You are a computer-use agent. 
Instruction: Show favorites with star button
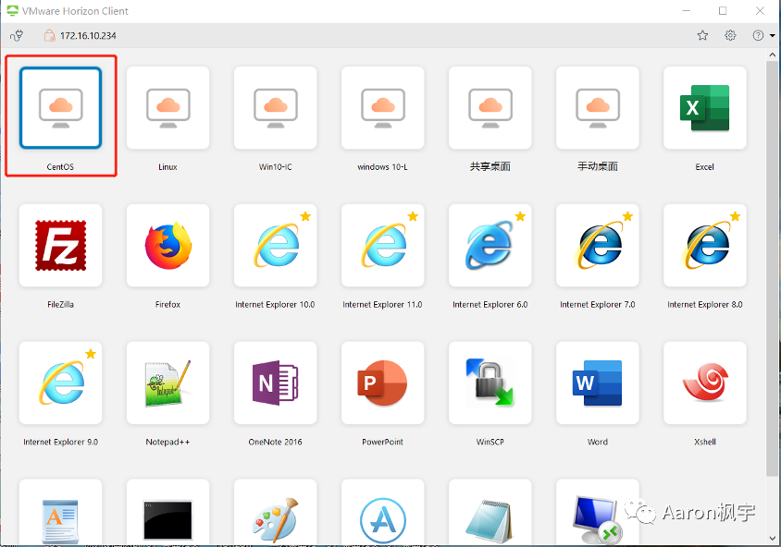point(702,35)
